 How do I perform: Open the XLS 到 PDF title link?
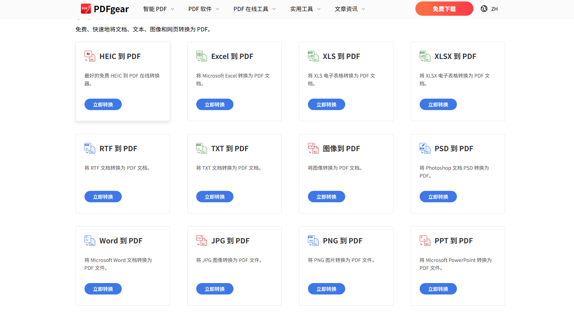pyautogui.click(x=341, y=56)
